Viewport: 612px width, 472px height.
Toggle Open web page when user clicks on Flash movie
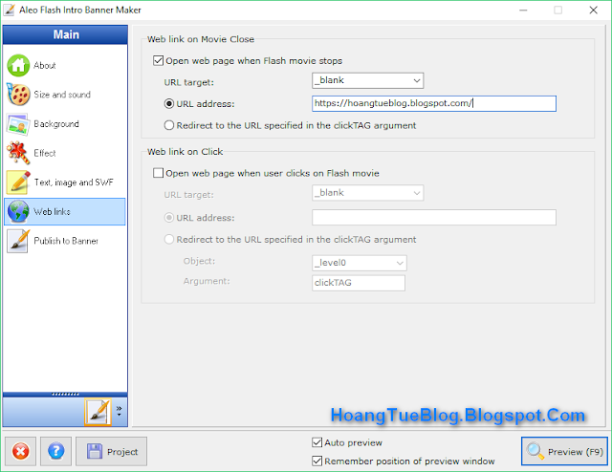click(158, 173)
